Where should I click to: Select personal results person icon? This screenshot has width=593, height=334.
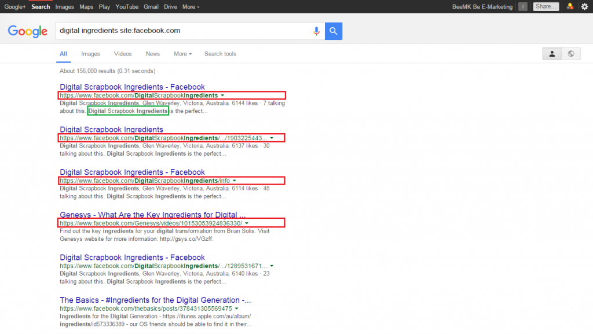point(552,54)
